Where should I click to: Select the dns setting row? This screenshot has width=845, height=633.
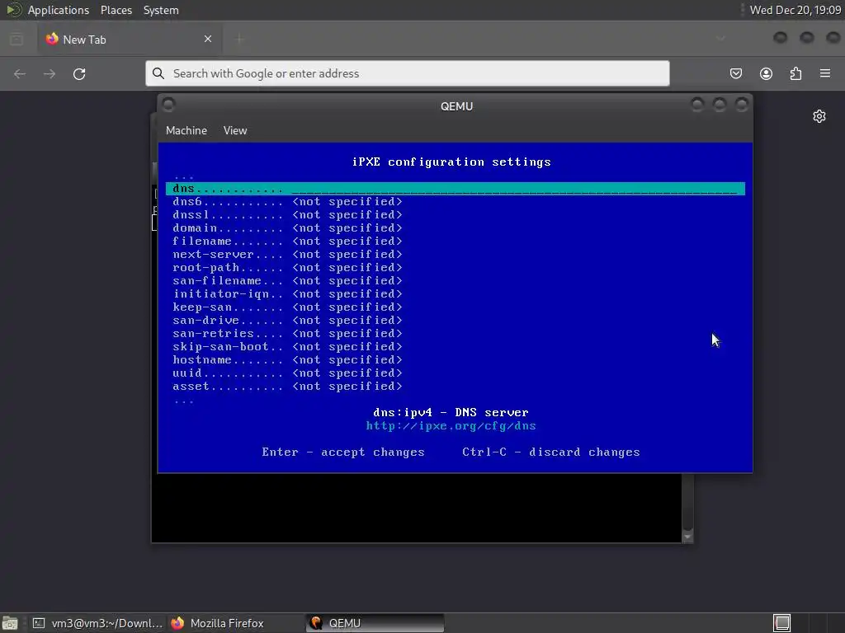tap(456, 189)
